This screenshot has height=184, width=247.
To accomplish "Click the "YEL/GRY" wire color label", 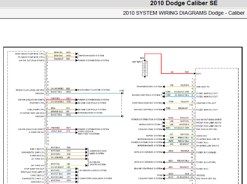I will 185,102.
